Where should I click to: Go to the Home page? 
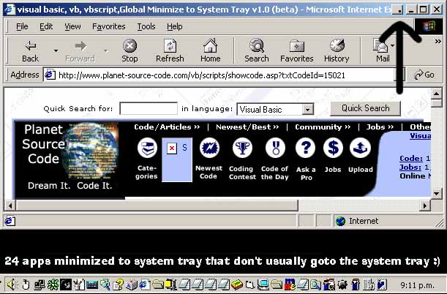210,50
